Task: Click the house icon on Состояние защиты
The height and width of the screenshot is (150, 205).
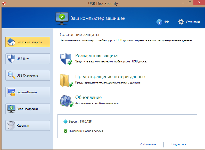Action: point(11,42)
